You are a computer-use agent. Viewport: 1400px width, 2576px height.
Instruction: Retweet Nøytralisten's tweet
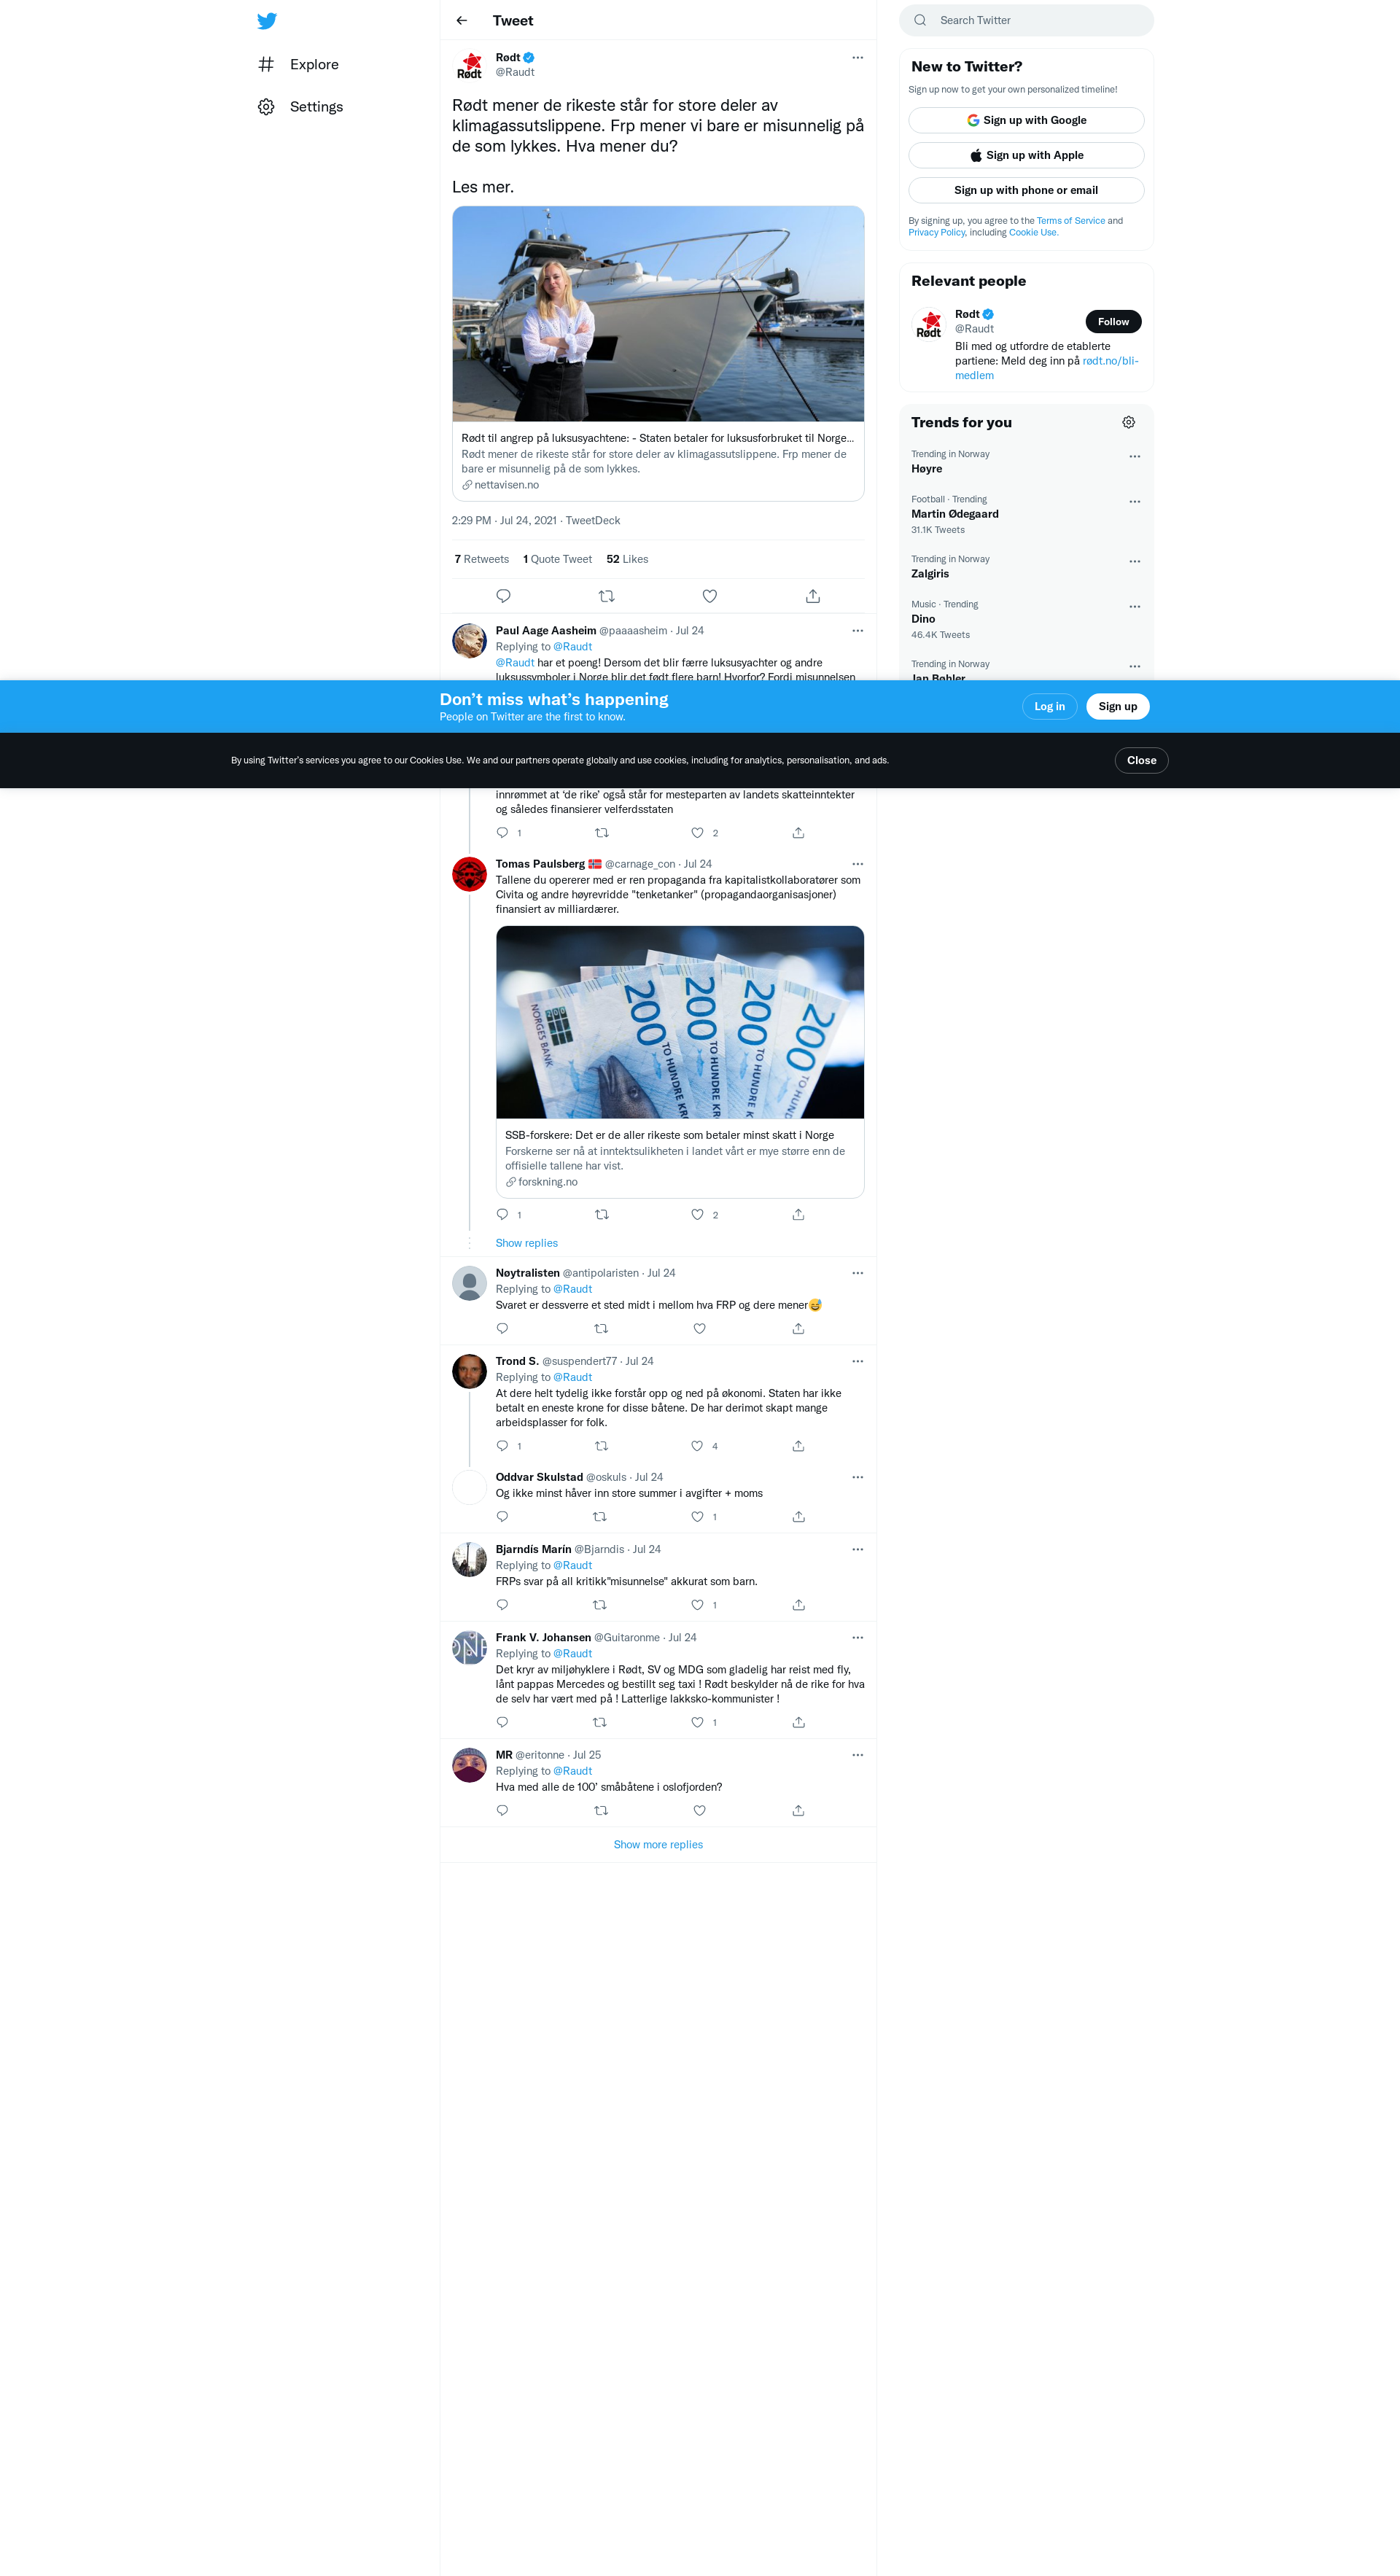point(601,1329)
